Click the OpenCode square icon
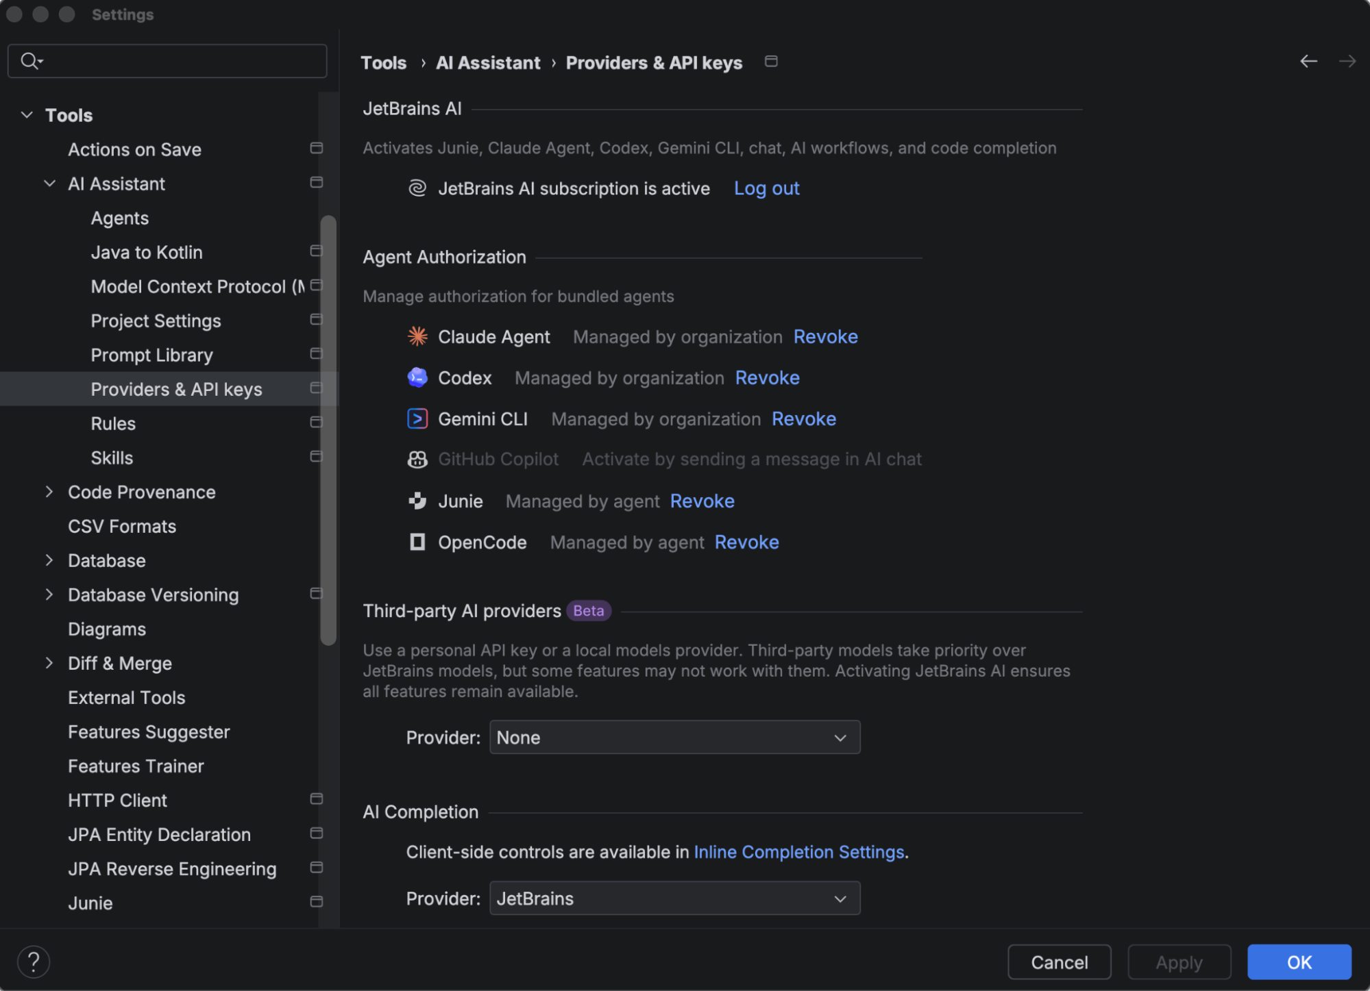The width and height of the screenshot is (1370, 991). pos(417,542)
